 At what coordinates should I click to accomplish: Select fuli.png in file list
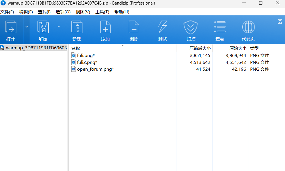point(86,55)
